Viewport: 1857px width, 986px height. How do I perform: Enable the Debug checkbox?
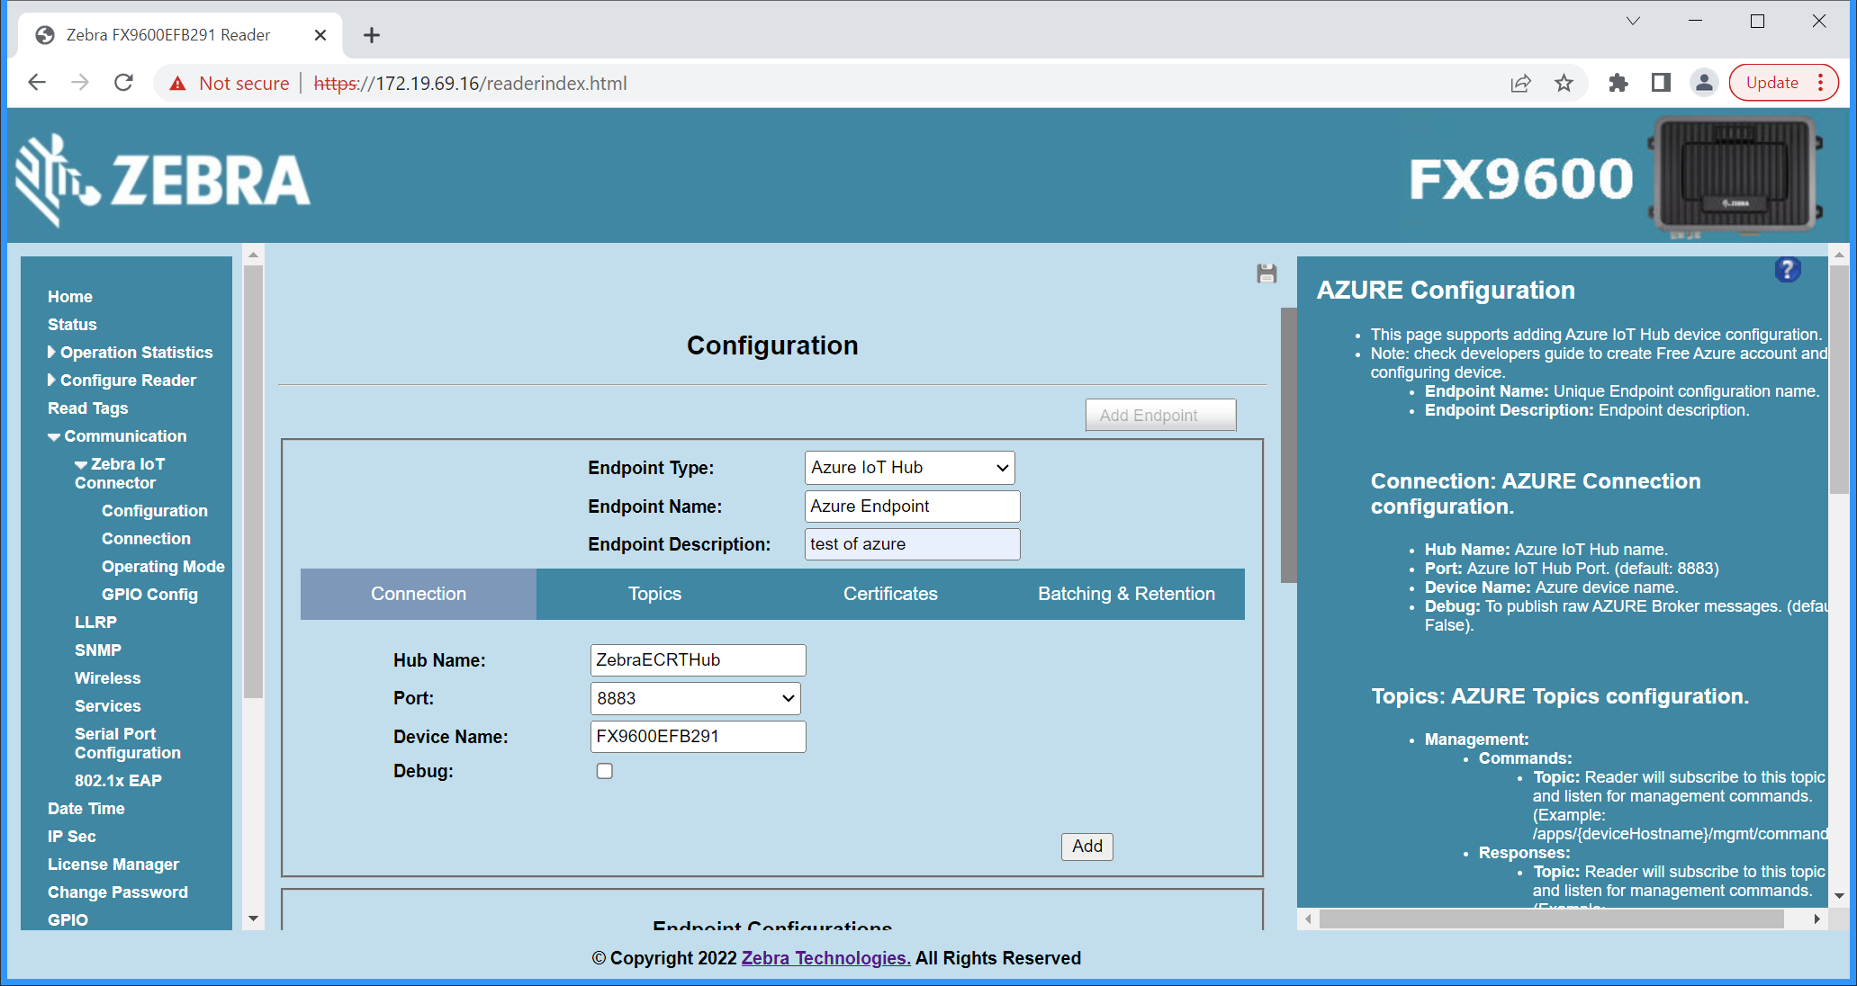pos(605,771)
